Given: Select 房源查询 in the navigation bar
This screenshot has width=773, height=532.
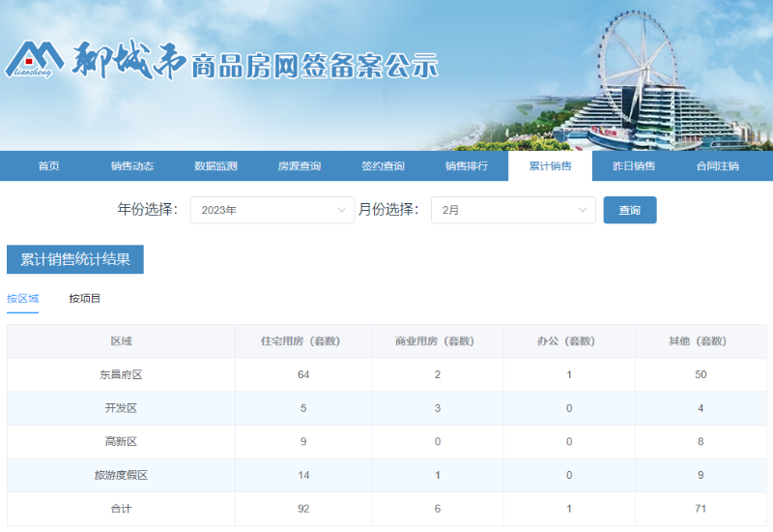Looking at the screenshot, I should click(x=299, y=166).
